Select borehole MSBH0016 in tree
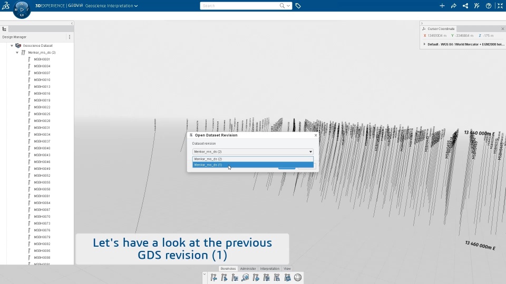 click(x=42, y=94)
